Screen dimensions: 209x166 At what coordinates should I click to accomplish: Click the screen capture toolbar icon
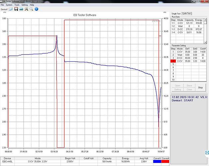coord(21,9)
